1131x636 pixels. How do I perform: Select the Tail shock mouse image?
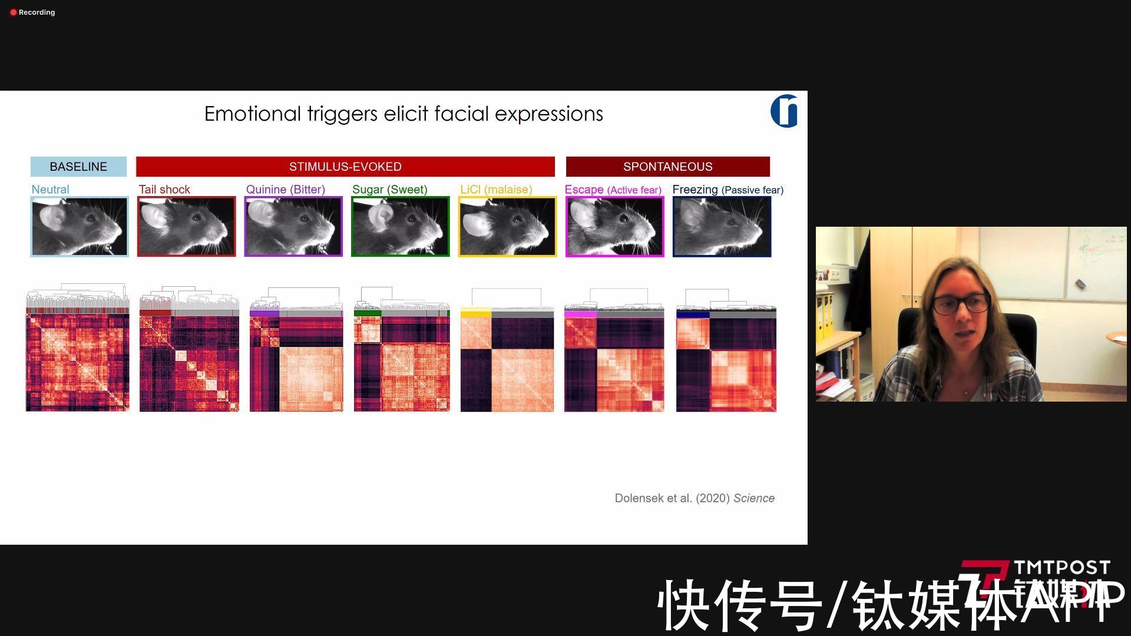coord(186,227)
